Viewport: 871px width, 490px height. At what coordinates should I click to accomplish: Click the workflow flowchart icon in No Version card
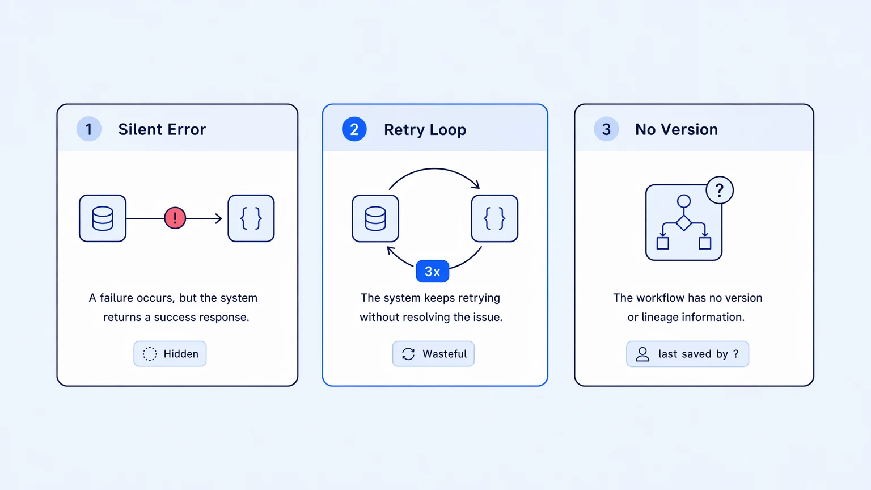(x=684, y=223)
